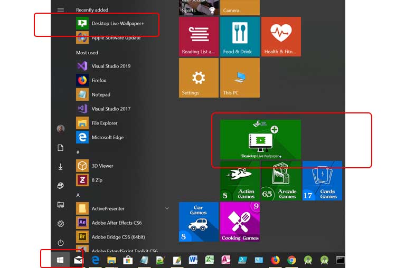Open the Health & Fitness tile

(281, 37)
